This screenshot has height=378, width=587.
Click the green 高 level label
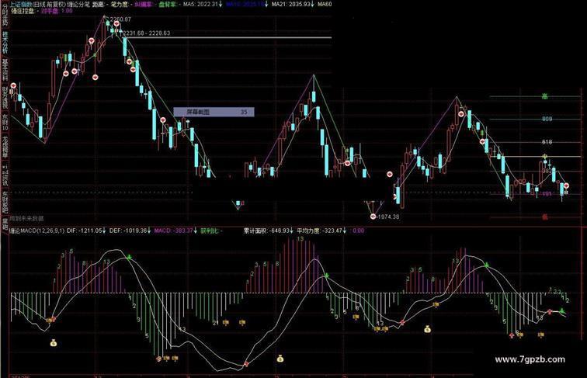tap(545, 96)
